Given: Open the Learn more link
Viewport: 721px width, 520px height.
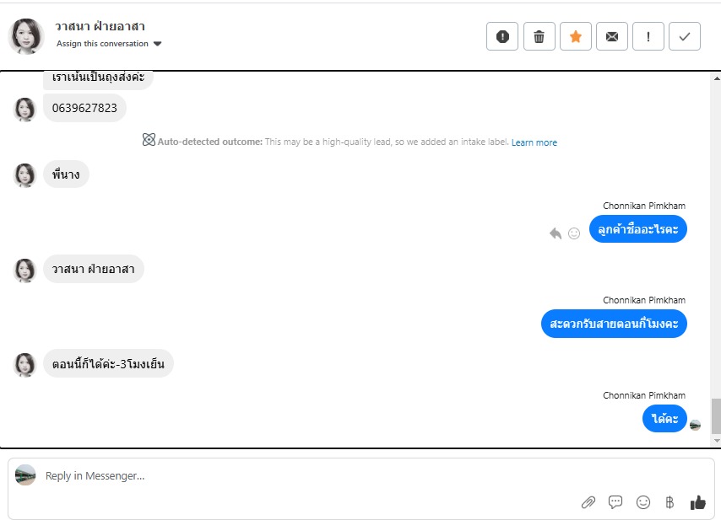Looking at the screenshot, I should 534,142.
